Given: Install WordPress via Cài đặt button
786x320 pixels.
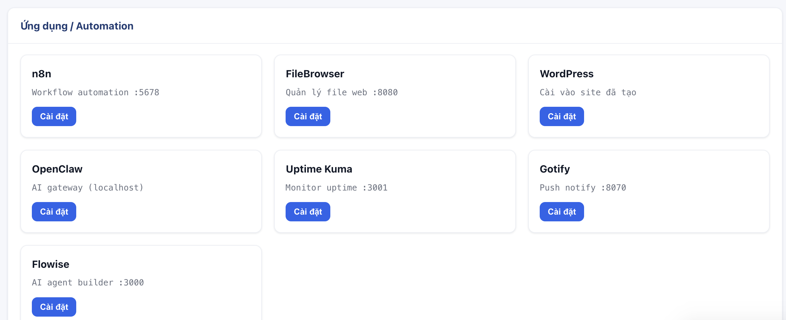Looking at the screenshot, I should 562,116.
